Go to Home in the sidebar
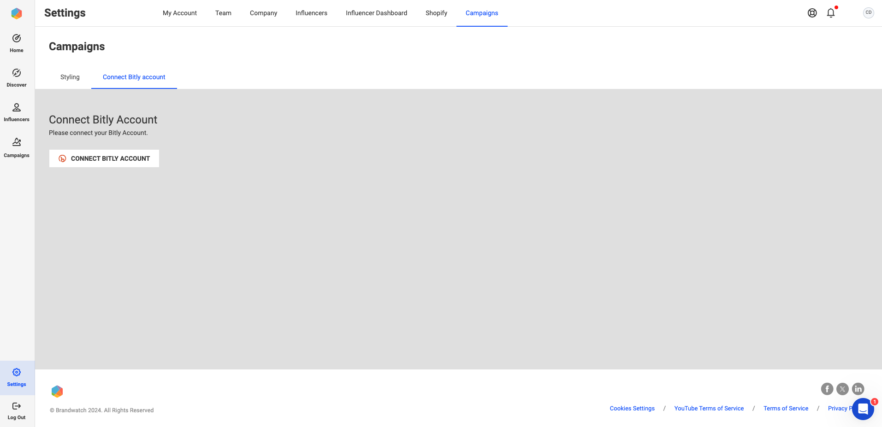Image resolution: width=882 pixels, height=427 pixels. (x=17, y=43)
